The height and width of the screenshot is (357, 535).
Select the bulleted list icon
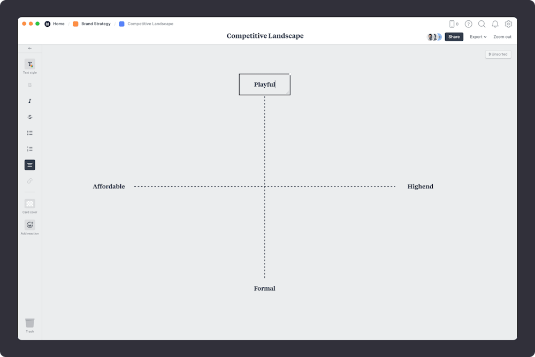[29, 133]
